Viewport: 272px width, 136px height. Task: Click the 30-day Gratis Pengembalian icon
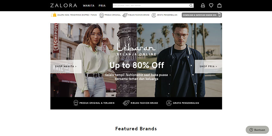pos(154,15)
